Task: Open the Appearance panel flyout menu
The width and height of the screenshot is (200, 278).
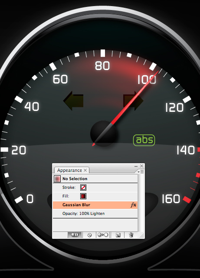Action: (x=141, y=171)
